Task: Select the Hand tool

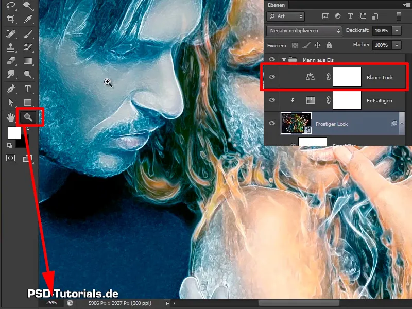Action: pos(11,117)
